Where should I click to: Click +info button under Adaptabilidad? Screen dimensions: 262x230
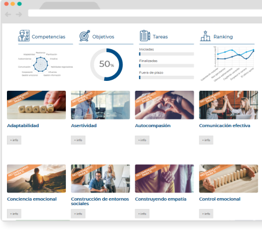click(x=14, y=140)
